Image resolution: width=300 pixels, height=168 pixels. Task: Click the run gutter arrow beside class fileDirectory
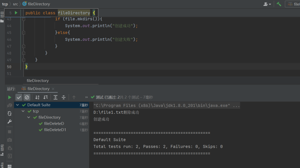[16, 13]
